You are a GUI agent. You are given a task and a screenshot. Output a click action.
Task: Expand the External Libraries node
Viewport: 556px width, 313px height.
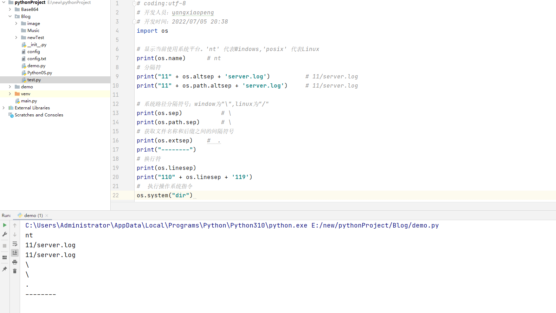coord(4,108)
